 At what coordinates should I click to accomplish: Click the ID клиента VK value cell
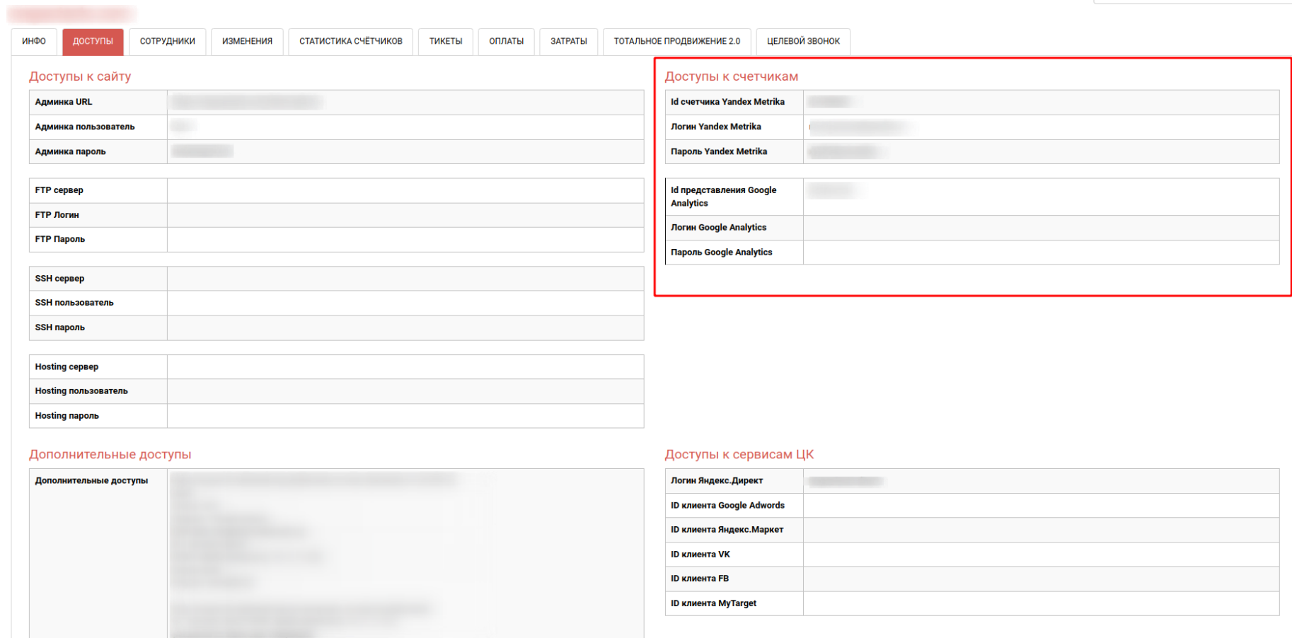[1040, 555]
